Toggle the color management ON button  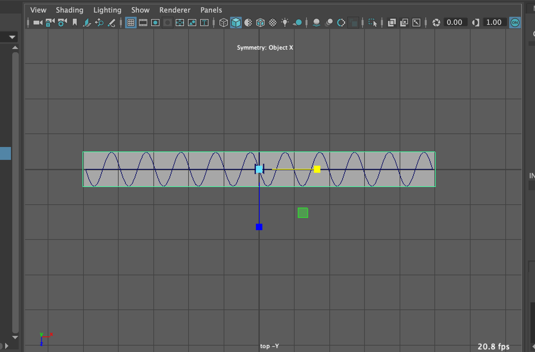click(x=515, y=23)
